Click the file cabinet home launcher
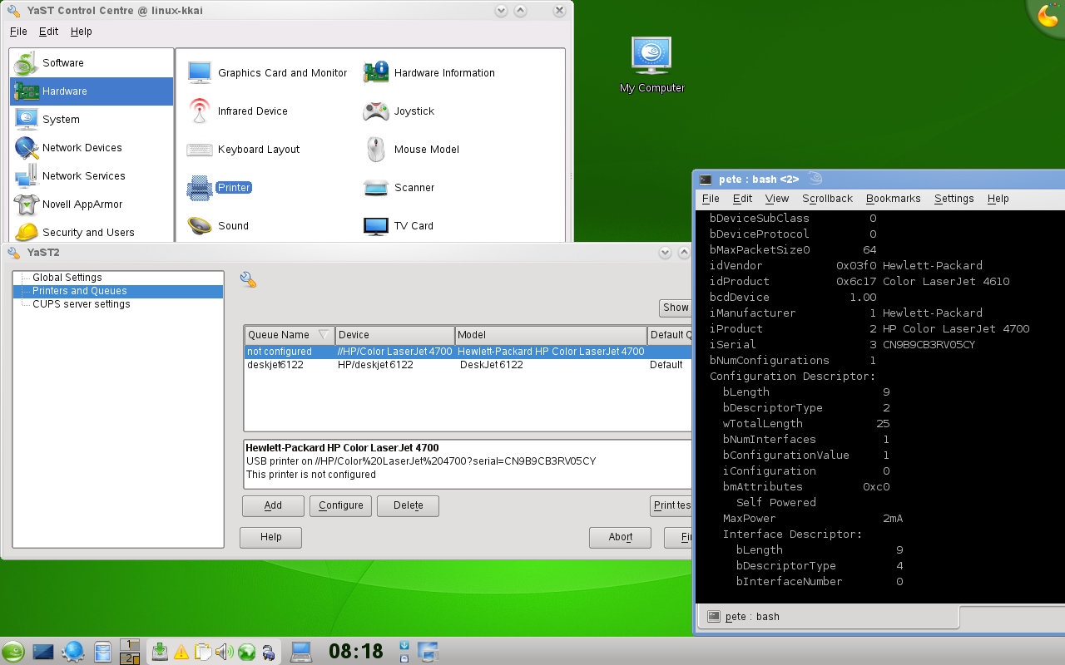Screen dimensions: 1065x665 click(103, 652)
